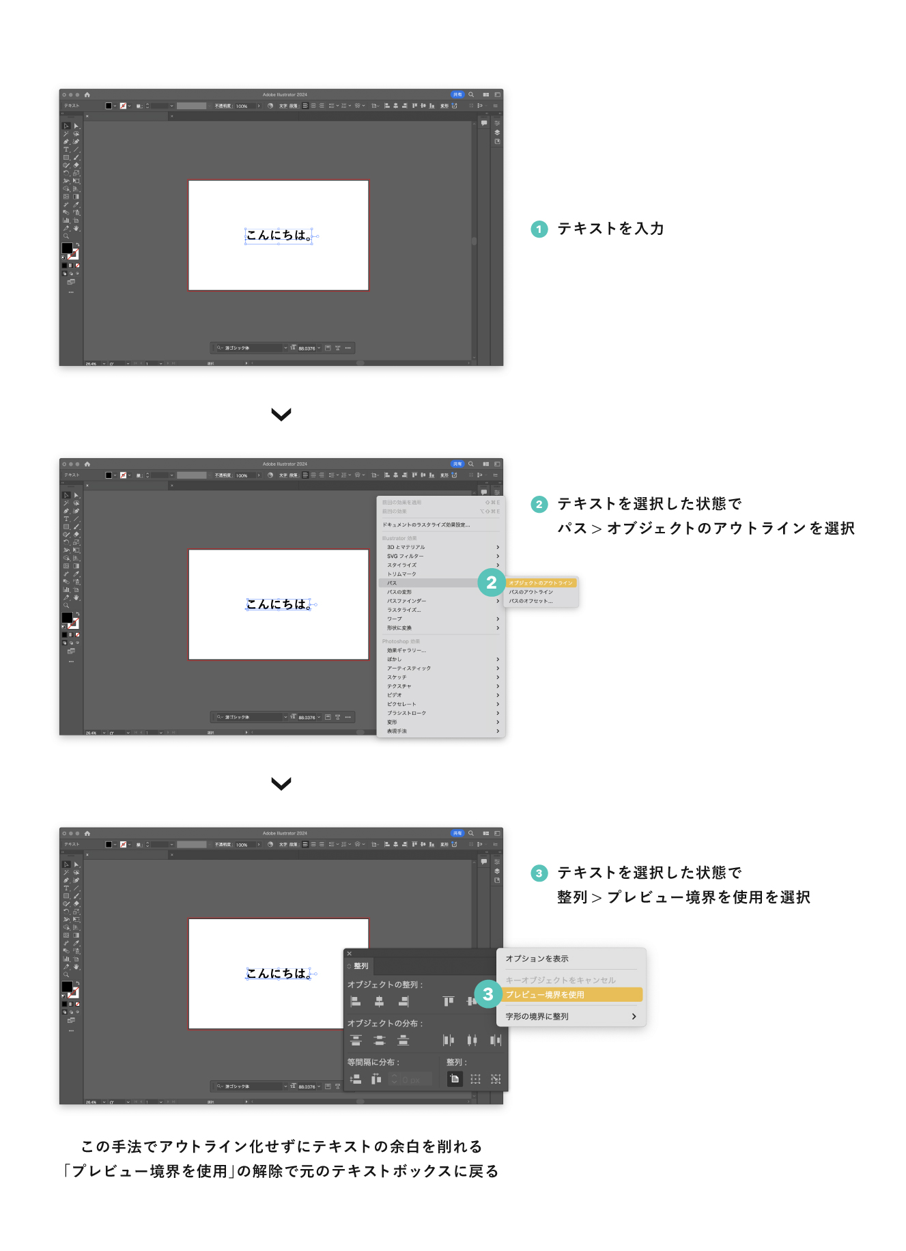906x1251 pixels.
Task: Click the black fill swatch in step 1 toolbox
Action: [x=67, y=248]
